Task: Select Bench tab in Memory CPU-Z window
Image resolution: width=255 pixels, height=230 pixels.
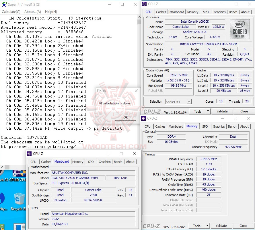Action: pos(232,126)
